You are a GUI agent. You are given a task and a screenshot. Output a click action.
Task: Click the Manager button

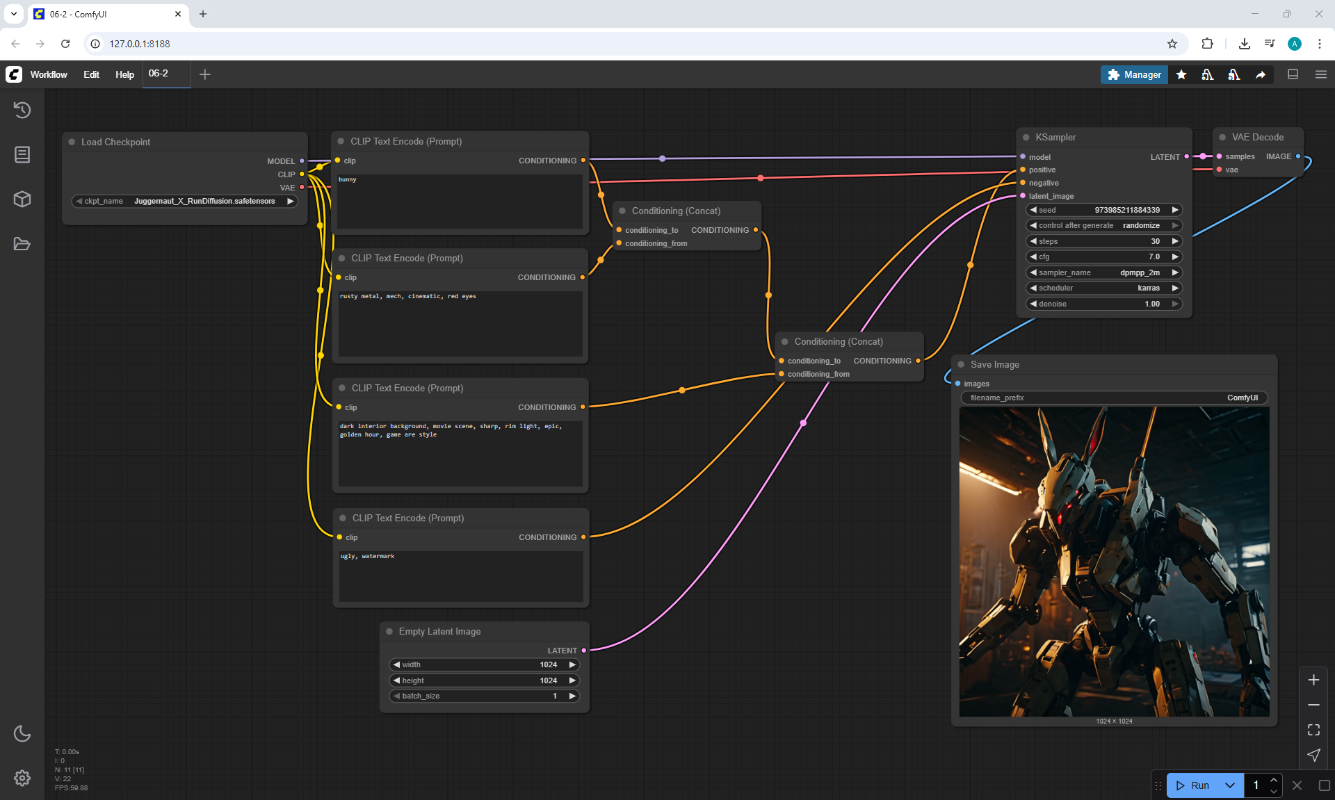(1134, 74)
